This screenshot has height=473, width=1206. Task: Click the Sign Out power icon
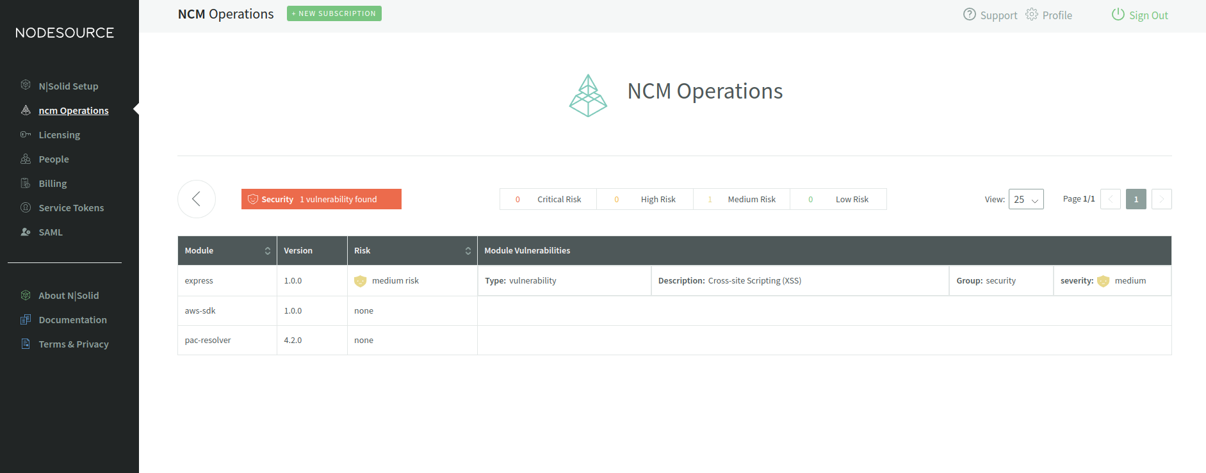tap(1118, 14)
